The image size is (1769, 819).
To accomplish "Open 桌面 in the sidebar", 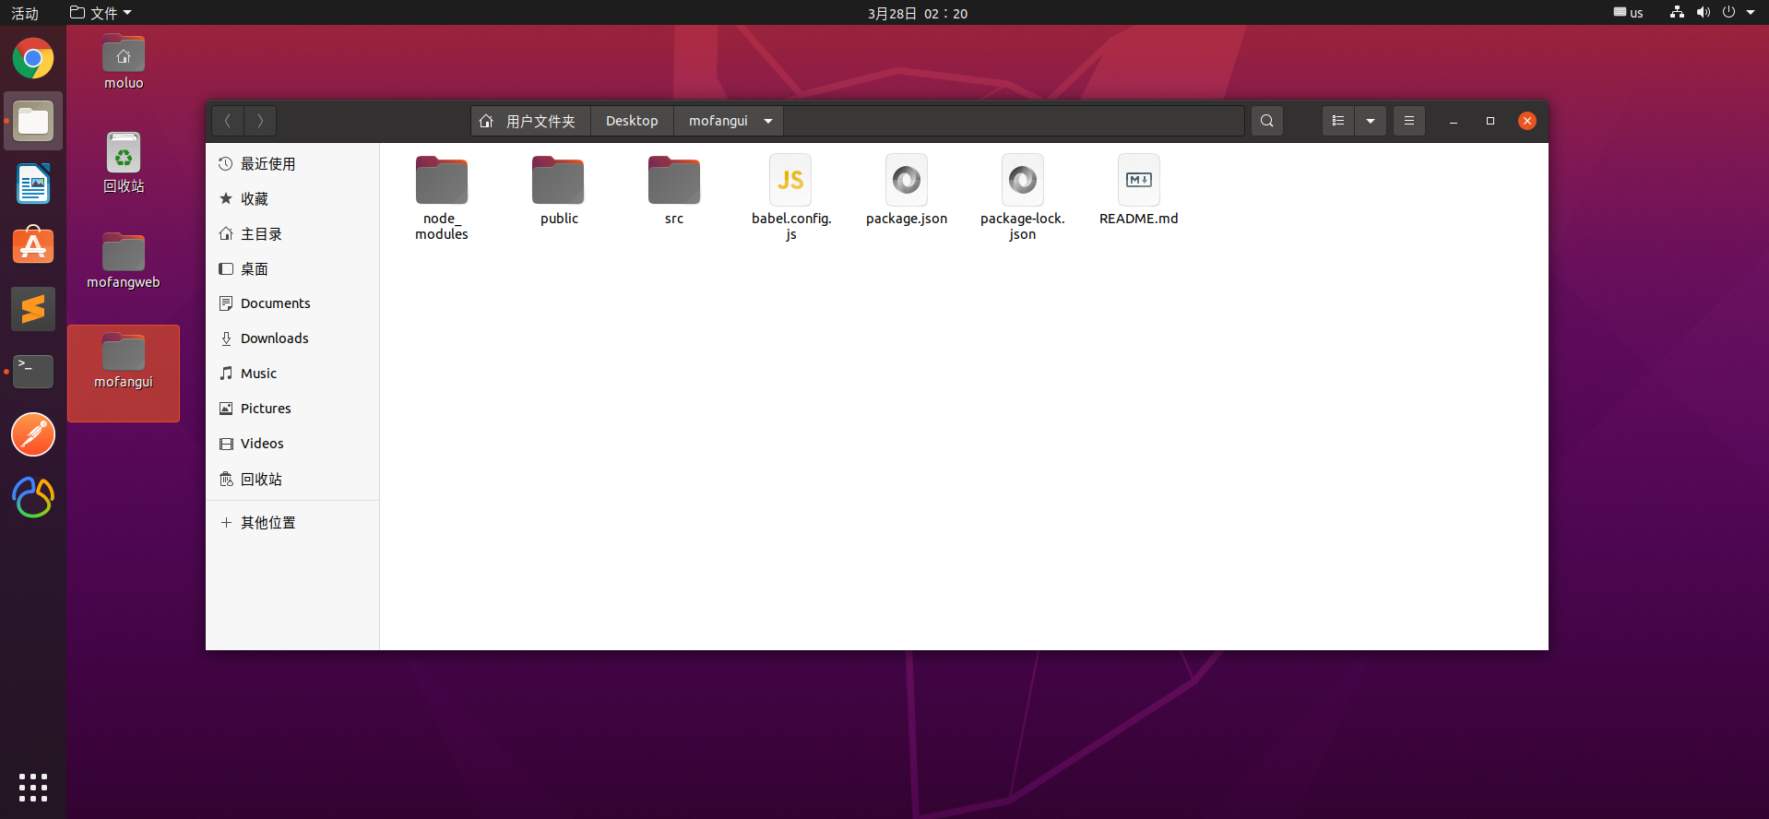I will [x=292, y=269].
